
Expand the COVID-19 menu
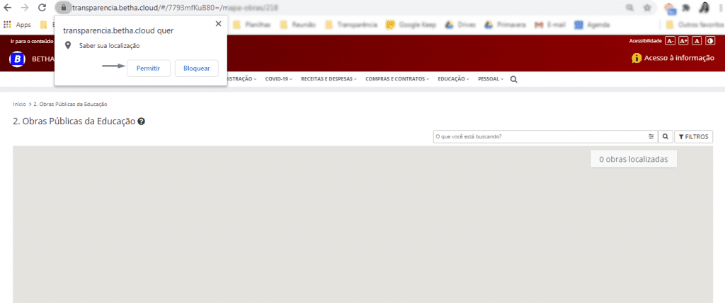point(279,79)
